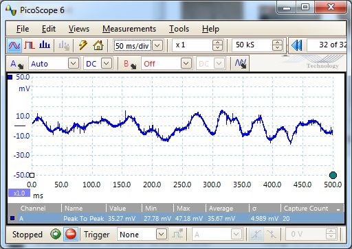The height and width of the screenshot is (249, 352).
Task: Click the Home display icon
Action: [98, 45]
